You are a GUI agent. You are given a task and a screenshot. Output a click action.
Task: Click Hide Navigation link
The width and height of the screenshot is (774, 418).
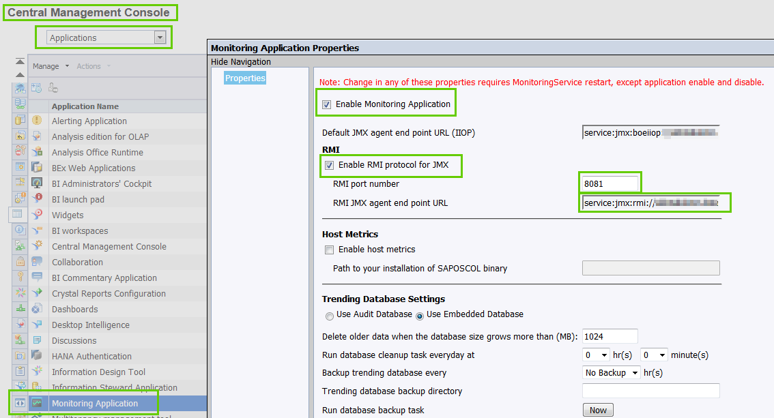pyautogui.click(x=241, y=61)
